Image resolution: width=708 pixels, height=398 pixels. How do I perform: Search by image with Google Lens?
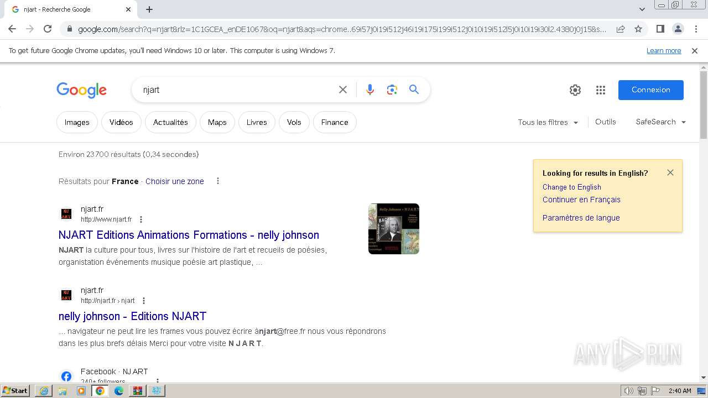pos(392,90)
